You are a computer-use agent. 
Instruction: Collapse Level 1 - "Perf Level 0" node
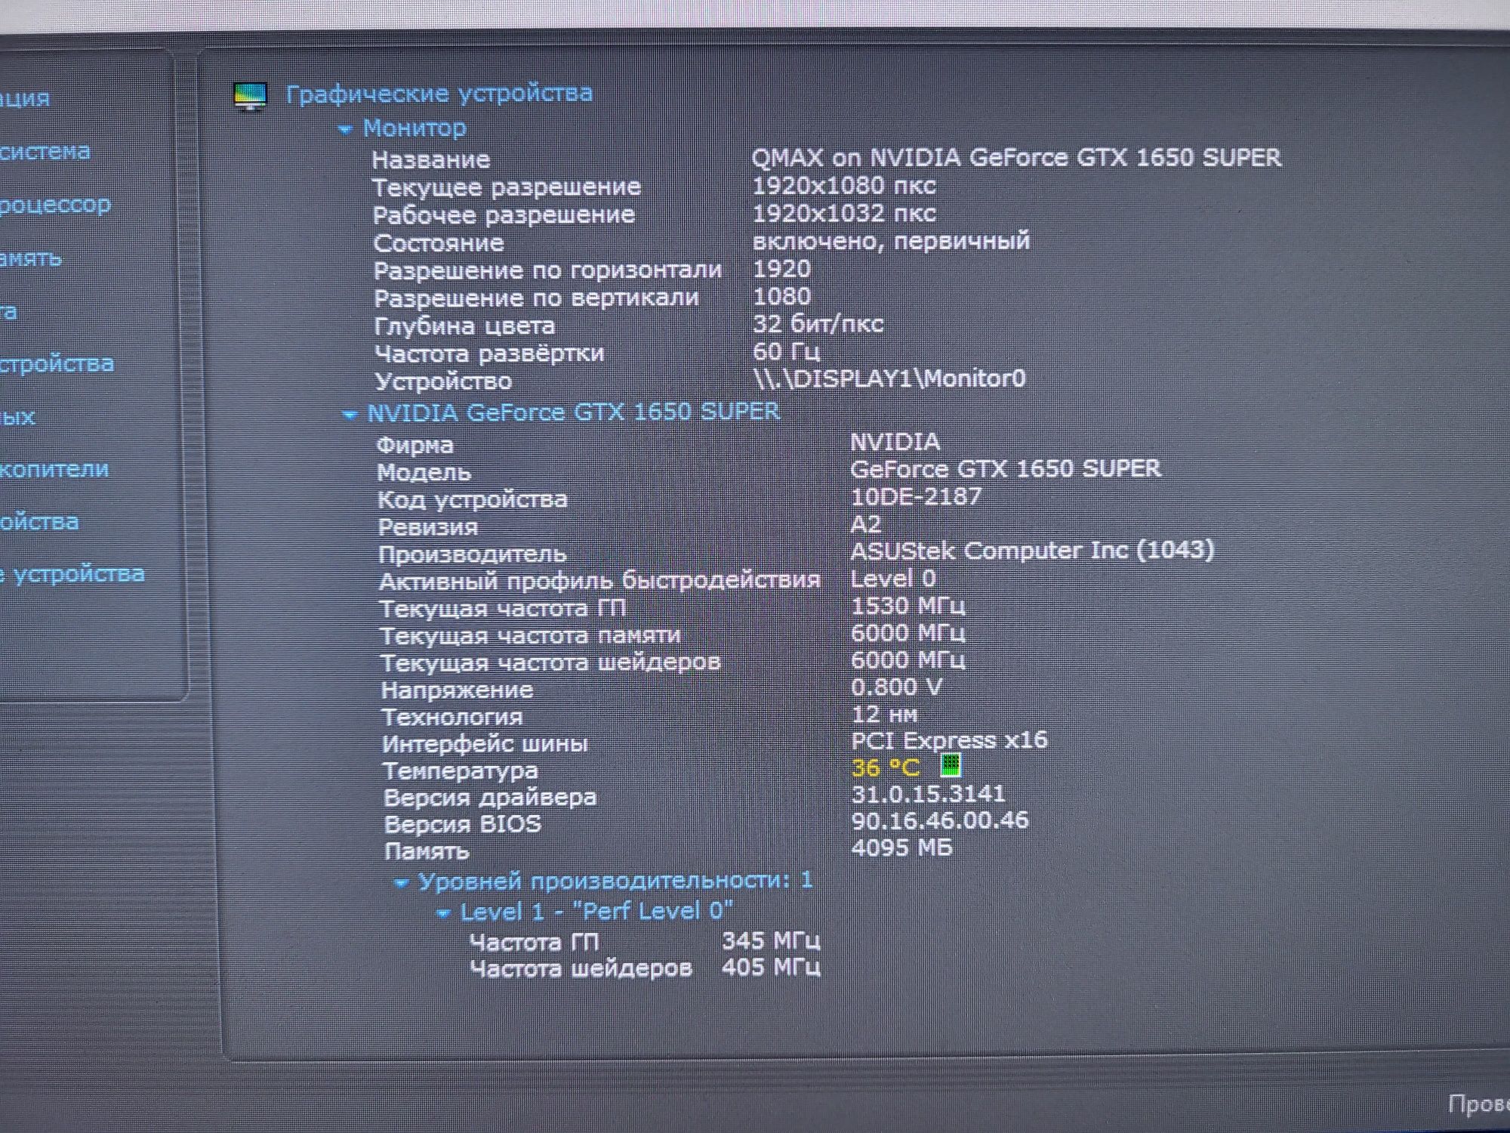pos(444,914)
